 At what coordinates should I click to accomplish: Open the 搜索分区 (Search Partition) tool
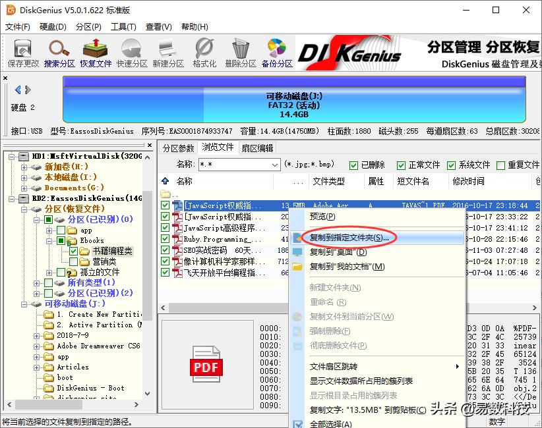pyautogui.click(x=59, y=51)
